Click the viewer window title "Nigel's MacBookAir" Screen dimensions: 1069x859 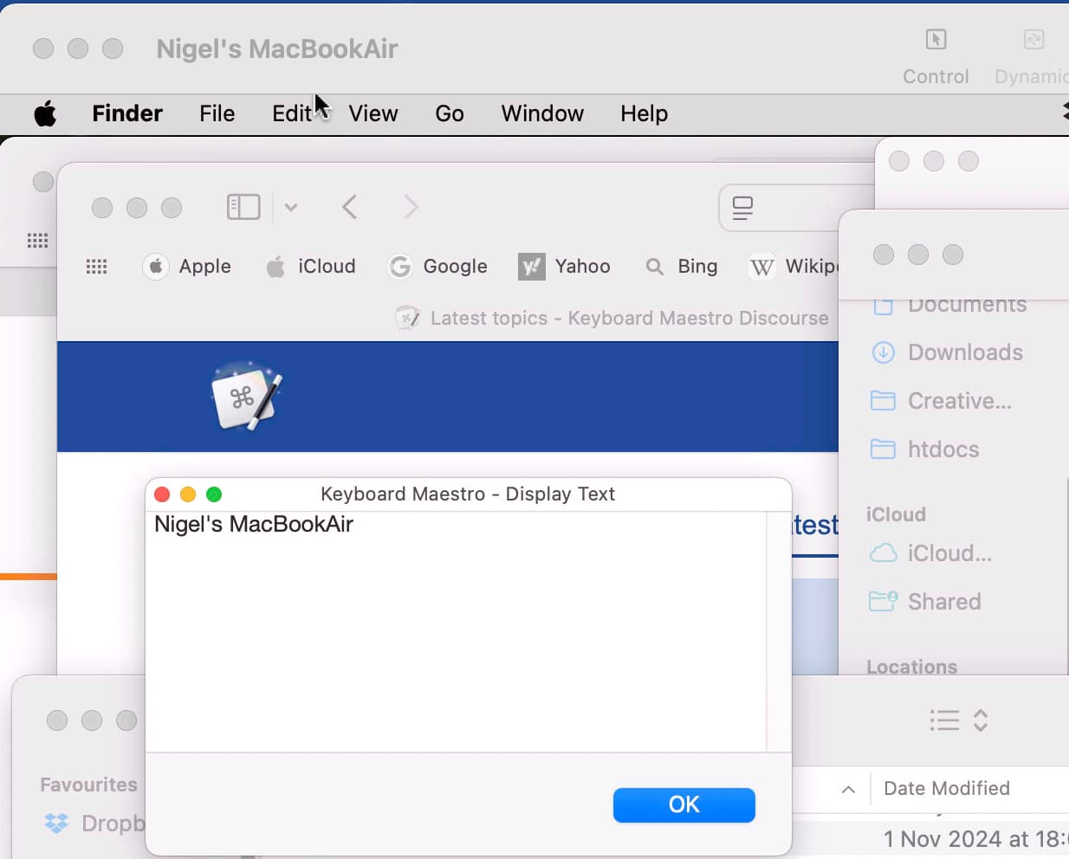pyautogui.click(x=277, y=48)
